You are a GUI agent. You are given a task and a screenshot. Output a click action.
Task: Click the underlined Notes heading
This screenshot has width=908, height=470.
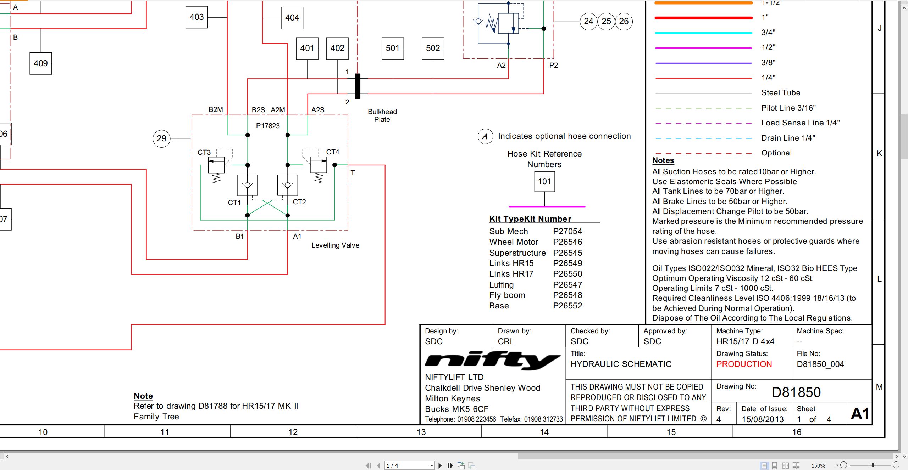pyautogui.click(x=663, y=160)
